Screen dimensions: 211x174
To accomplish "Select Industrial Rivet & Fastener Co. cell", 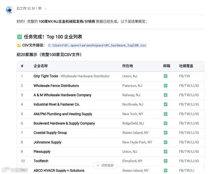I will coord(57,104).
